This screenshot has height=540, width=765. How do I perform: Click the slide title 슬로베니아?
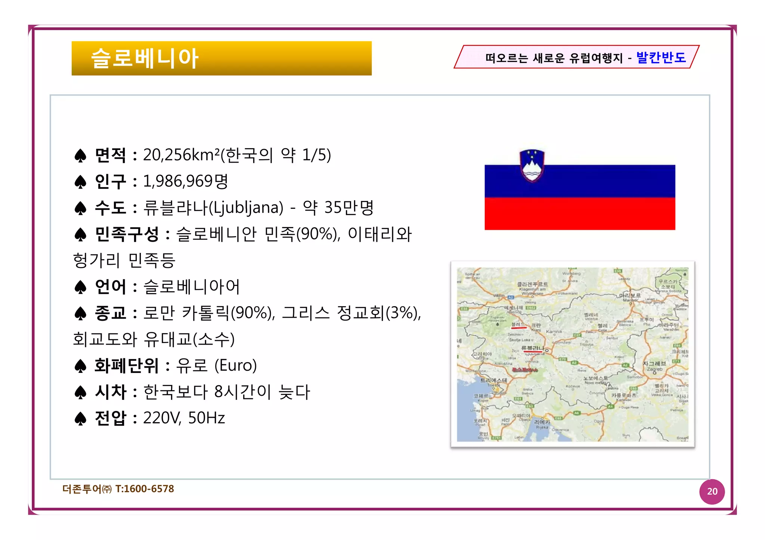tap(145, 58)
